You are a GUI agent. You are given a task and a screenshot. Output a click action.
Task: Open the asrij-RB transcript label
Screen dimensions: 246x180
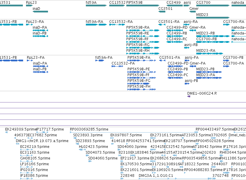point(191,45)
